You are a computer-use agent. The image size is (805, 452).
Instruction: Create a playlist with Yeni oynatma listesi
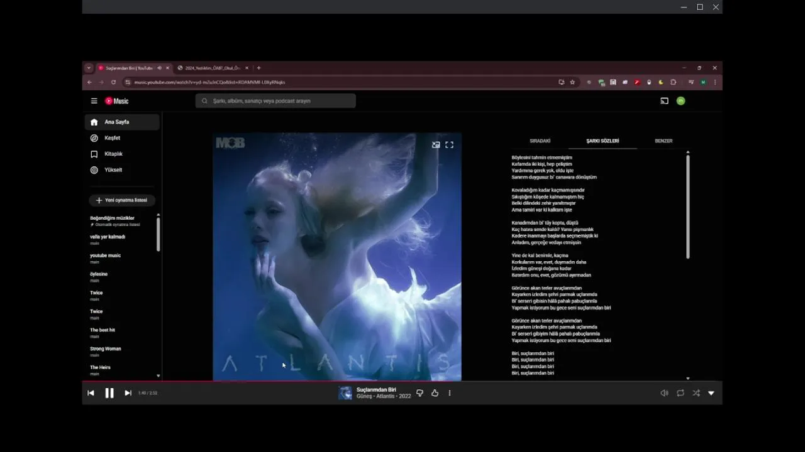click(x=121, y=200)
